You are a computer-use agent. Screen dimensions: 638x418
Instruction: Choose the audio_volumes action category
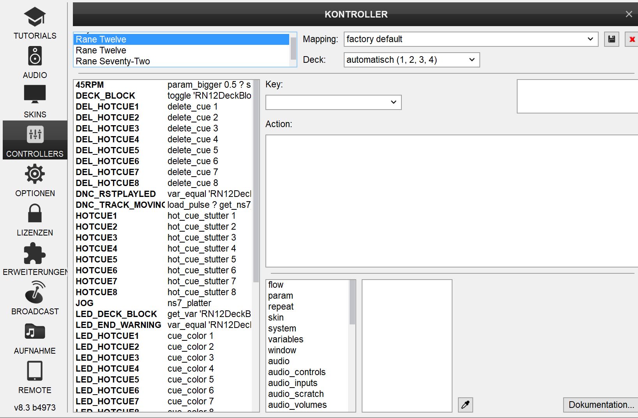(308, 405)
